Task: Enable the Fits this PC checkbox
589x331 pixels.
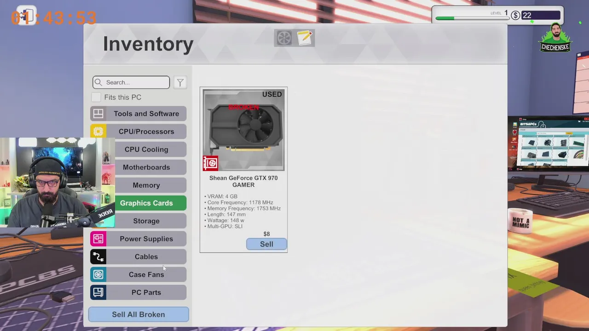Action: pos(96,97)
